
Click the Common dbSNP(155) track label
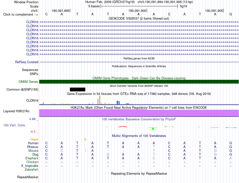(x=22, y=90)
